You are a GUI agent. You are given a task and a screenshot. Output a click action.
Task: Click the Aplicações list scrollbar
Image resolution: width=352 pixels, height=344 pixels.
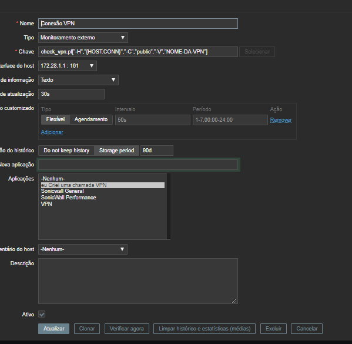[x=169, y=206]
